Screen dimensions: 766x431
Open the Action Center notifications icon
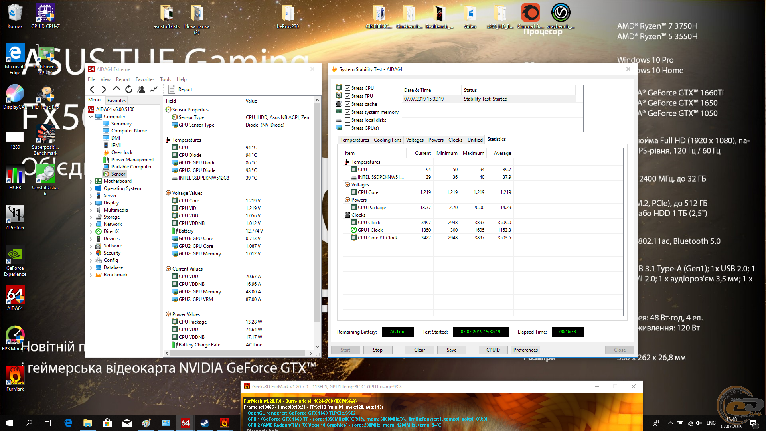[x=753, y=423]
